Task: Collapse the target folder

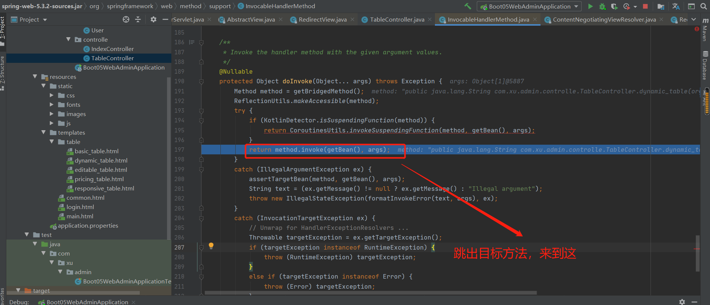Action: (x=18, y=290)
